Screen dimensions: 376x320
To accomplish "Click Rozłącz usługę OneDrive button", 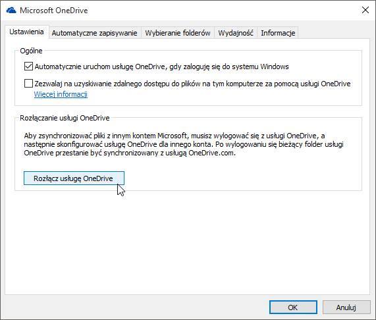I will coord(74,178).
